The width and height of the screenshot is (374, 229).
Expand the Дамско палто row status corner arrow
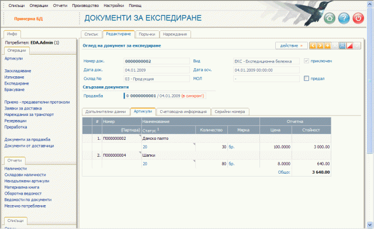click(194, 144)
